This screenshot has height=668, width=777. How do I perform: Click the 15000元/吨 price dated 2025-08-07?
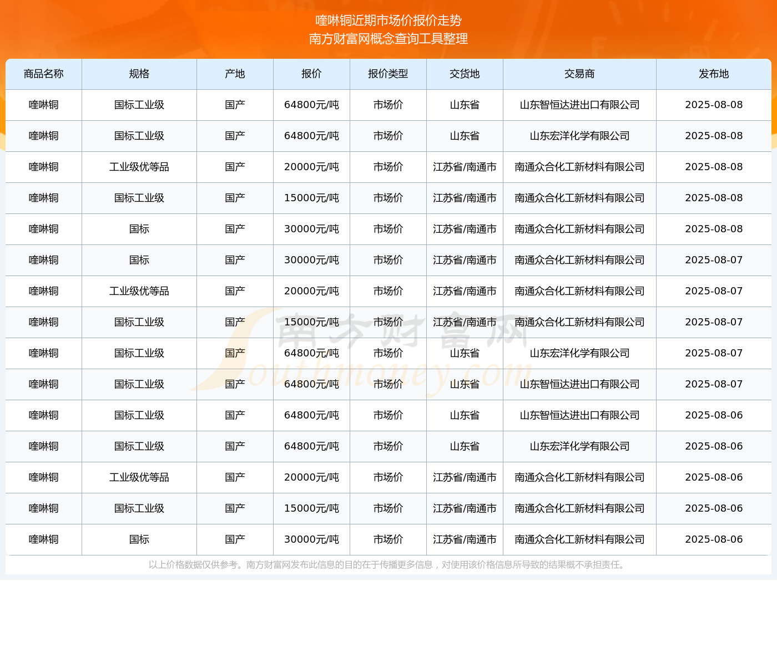tap(312, 322)
